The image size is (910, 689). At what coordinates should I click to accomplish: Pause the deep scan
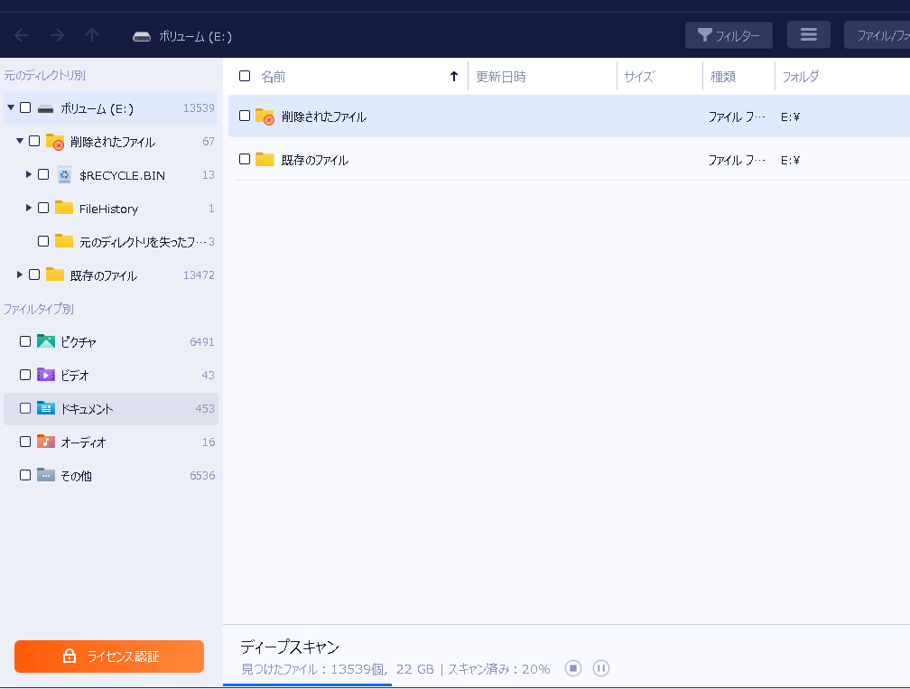600,668
